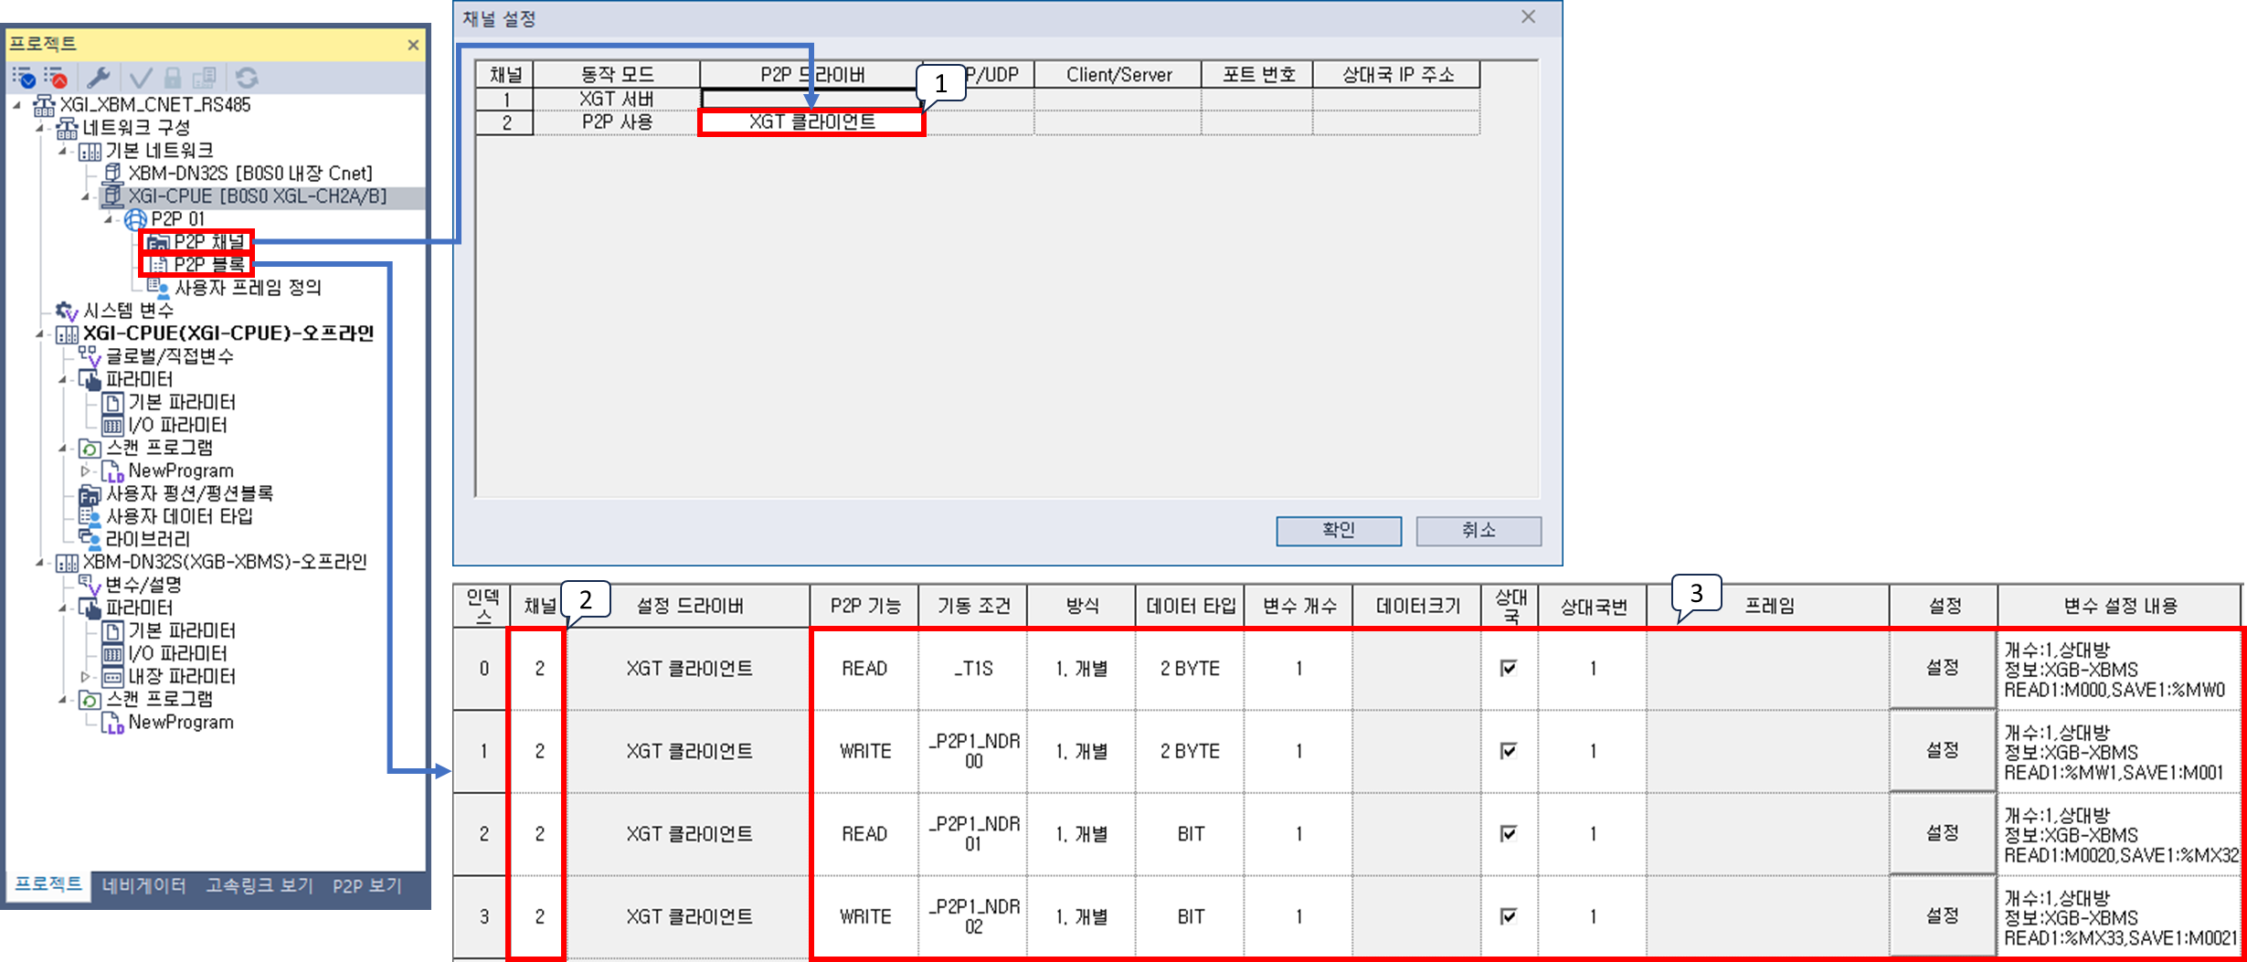The image size is (2247, 962).
Task: Uncheck 상대국 on the WRITE _P2P1_NDR00 row
Action: coord(1510,751)
